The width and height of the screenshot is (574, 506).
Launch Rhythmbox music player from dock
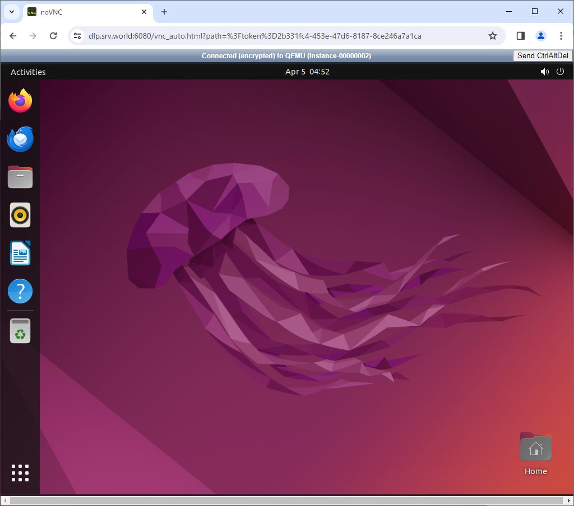(20, 215)
